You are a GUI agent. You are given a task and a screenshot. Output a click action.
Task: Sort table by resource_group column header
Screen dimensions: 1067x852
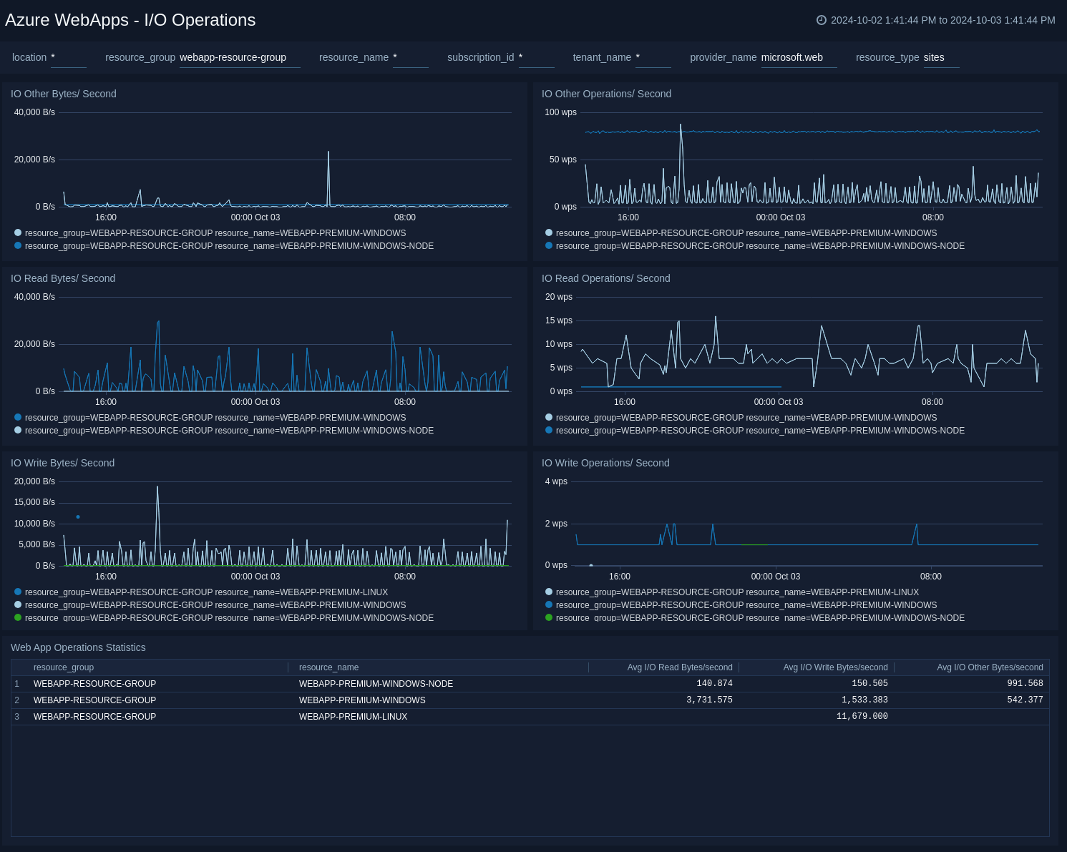click(x=64, y=667)
